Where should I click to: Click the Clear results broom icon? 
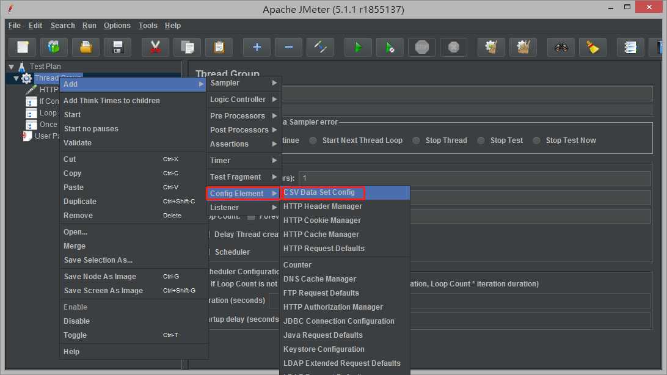click(491, 47)
